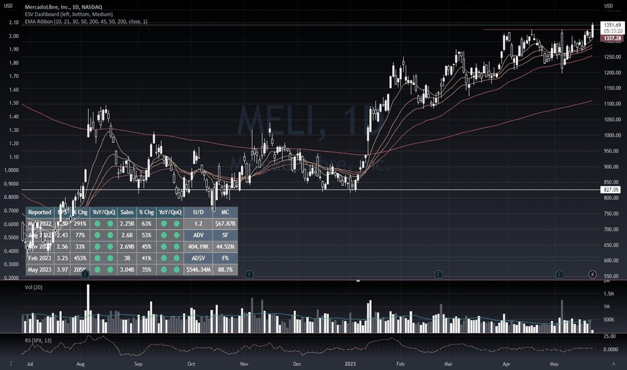Click the 291% EPS change value
627x370 pixels.
80,224
